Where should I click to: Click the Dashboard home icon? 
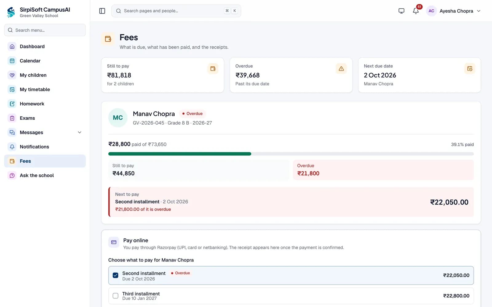(x=12, y=46)
